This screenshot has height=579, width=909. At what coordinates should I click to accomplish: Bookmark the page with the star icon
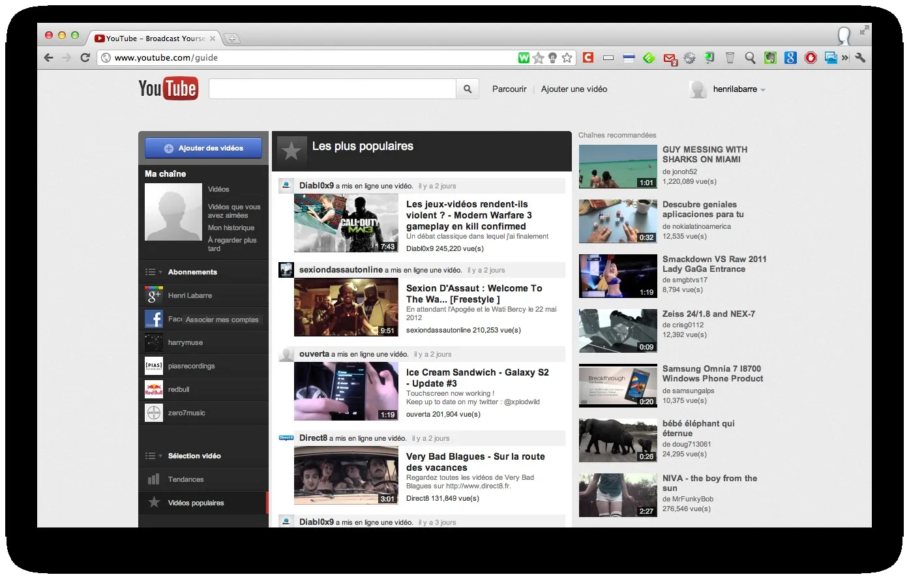(x=567, y=57)
